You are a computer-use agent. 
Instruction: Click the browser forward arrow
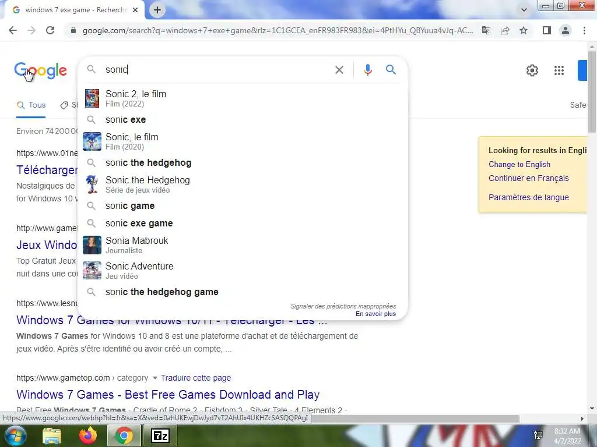(31, 30)
